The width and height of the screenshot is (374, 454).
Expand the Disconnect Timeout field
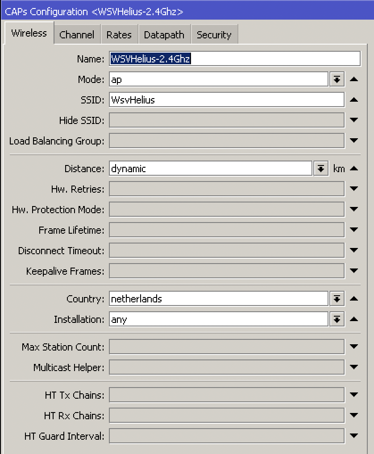click(353, 250)
